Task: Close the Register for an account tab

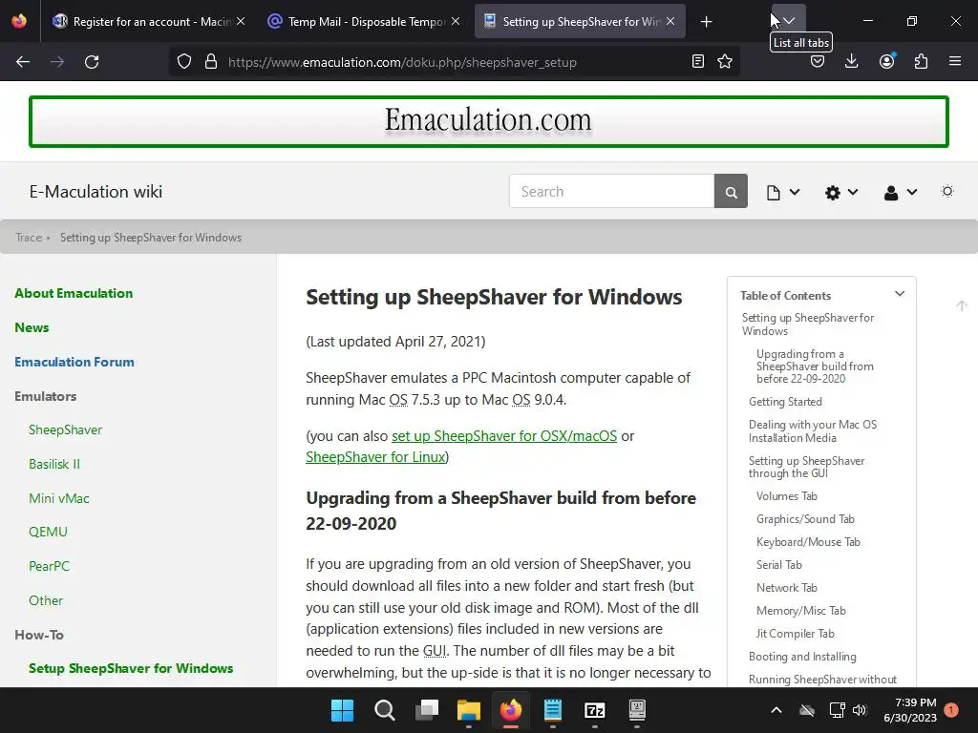Action: 240,21
